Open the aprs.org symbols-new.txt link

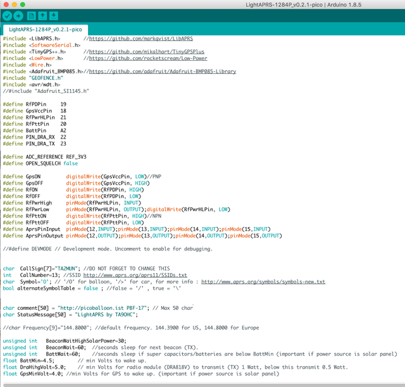[x=263, y=281]
